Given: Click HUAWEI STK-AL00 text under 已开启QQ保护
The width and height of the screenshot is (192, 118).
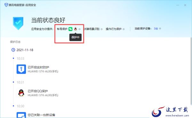Looking at the screenshot, I should 43,95.
